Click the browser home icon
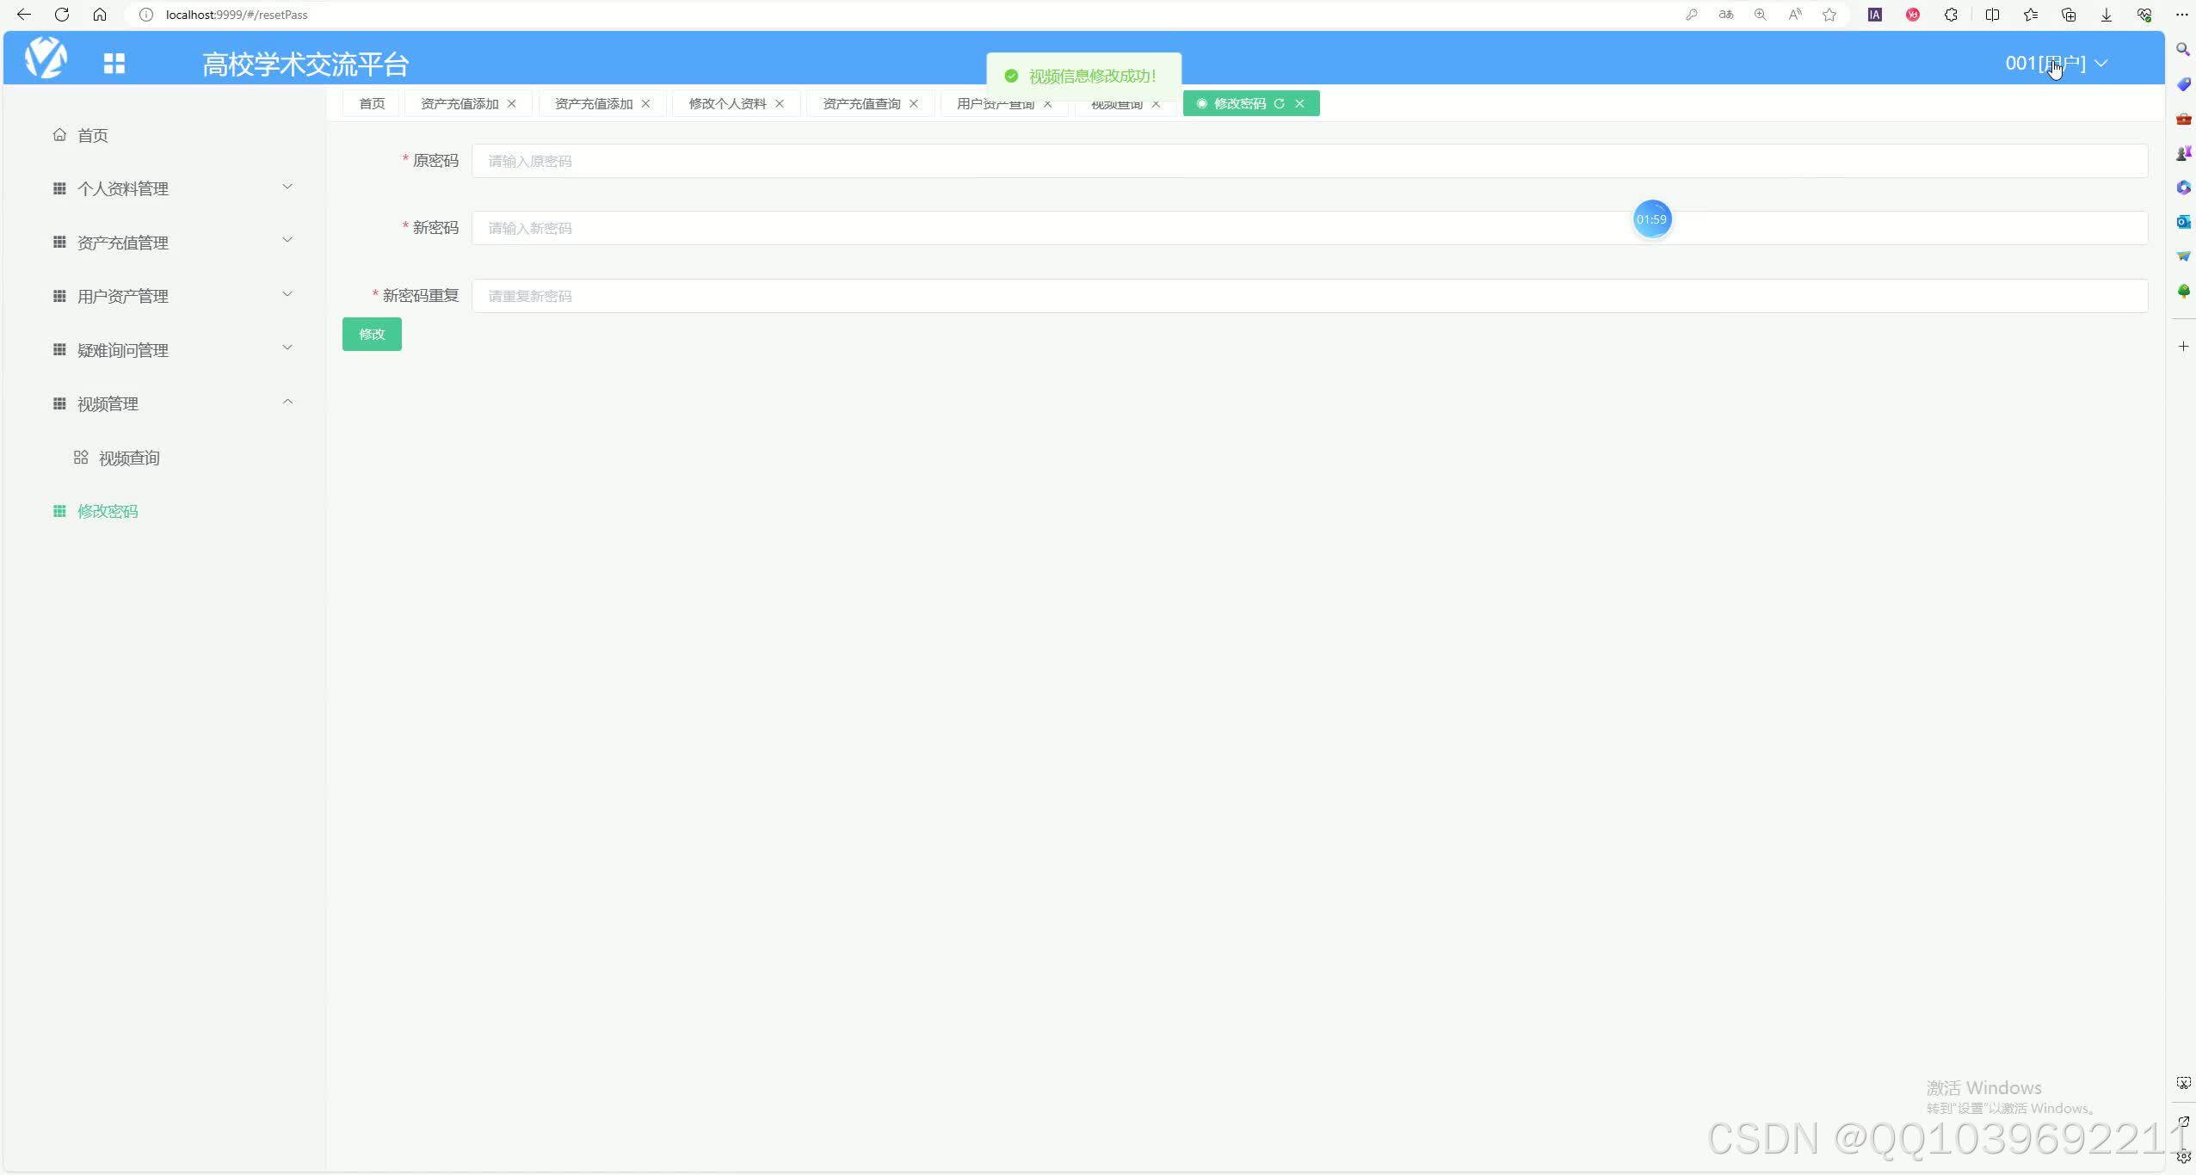2196x1175 pixels. coord(100,15)
